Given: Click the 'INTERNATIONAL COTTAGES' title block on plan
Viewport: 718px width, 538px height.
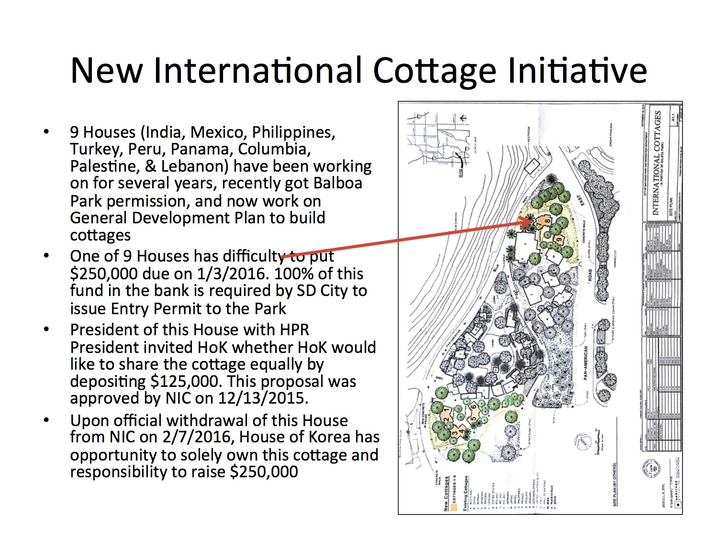Looking at the screenshot, I should (x=657, y=163).
